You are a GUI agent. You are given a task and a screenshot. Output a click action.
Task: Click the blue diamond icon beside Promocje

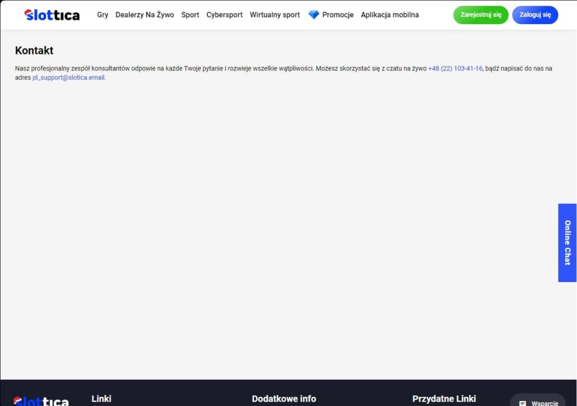tap(314, 15)
